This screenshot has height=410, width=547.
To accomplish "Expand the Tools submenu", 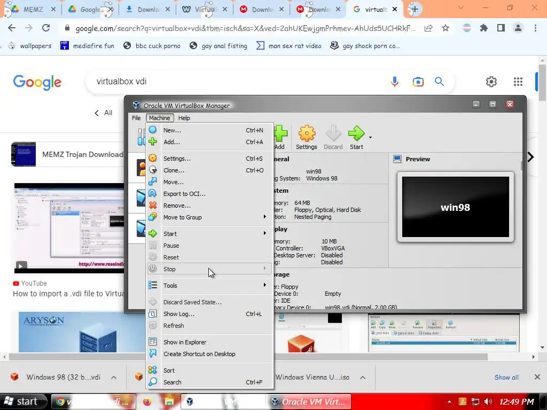I will click(x=265, y=285).
